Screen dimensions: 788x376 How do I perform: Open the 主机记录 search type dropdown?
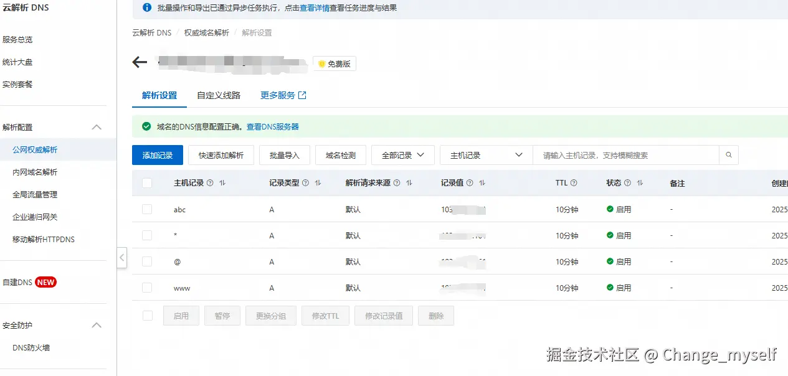[x=485, y=154]
